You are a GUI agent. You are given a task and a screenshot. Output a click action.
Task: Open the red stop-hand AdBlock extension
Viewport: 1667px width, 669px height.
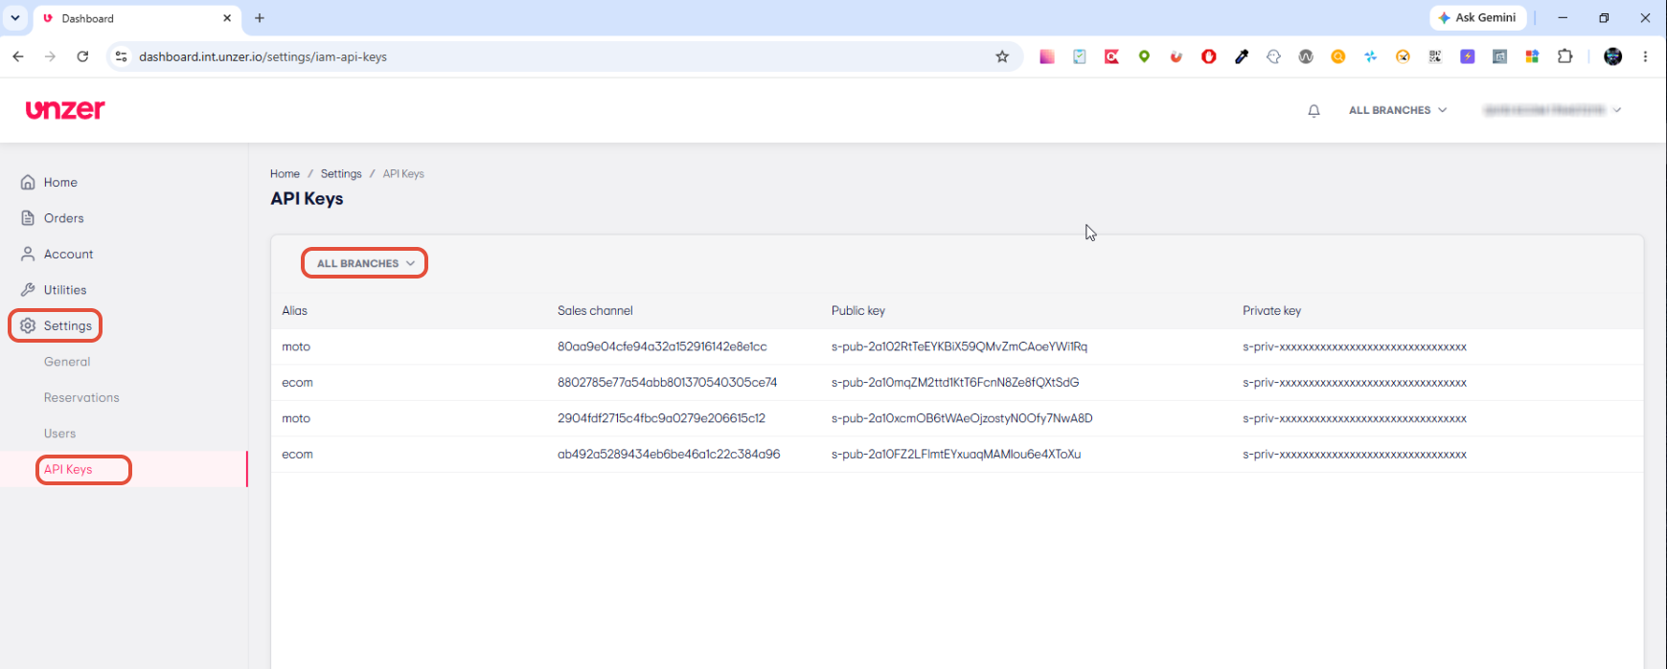[1209, 56]
